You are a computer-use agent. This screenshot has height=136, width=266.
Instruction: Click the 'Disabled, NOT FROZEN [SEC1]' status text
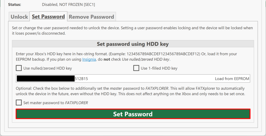[x=68, y=5]
